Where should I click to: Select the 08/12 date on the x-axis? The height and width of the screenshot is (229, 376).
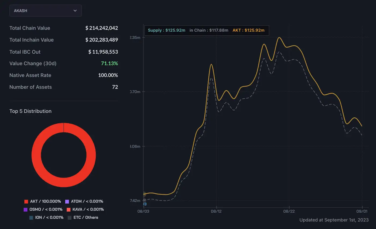coord(217,211)
